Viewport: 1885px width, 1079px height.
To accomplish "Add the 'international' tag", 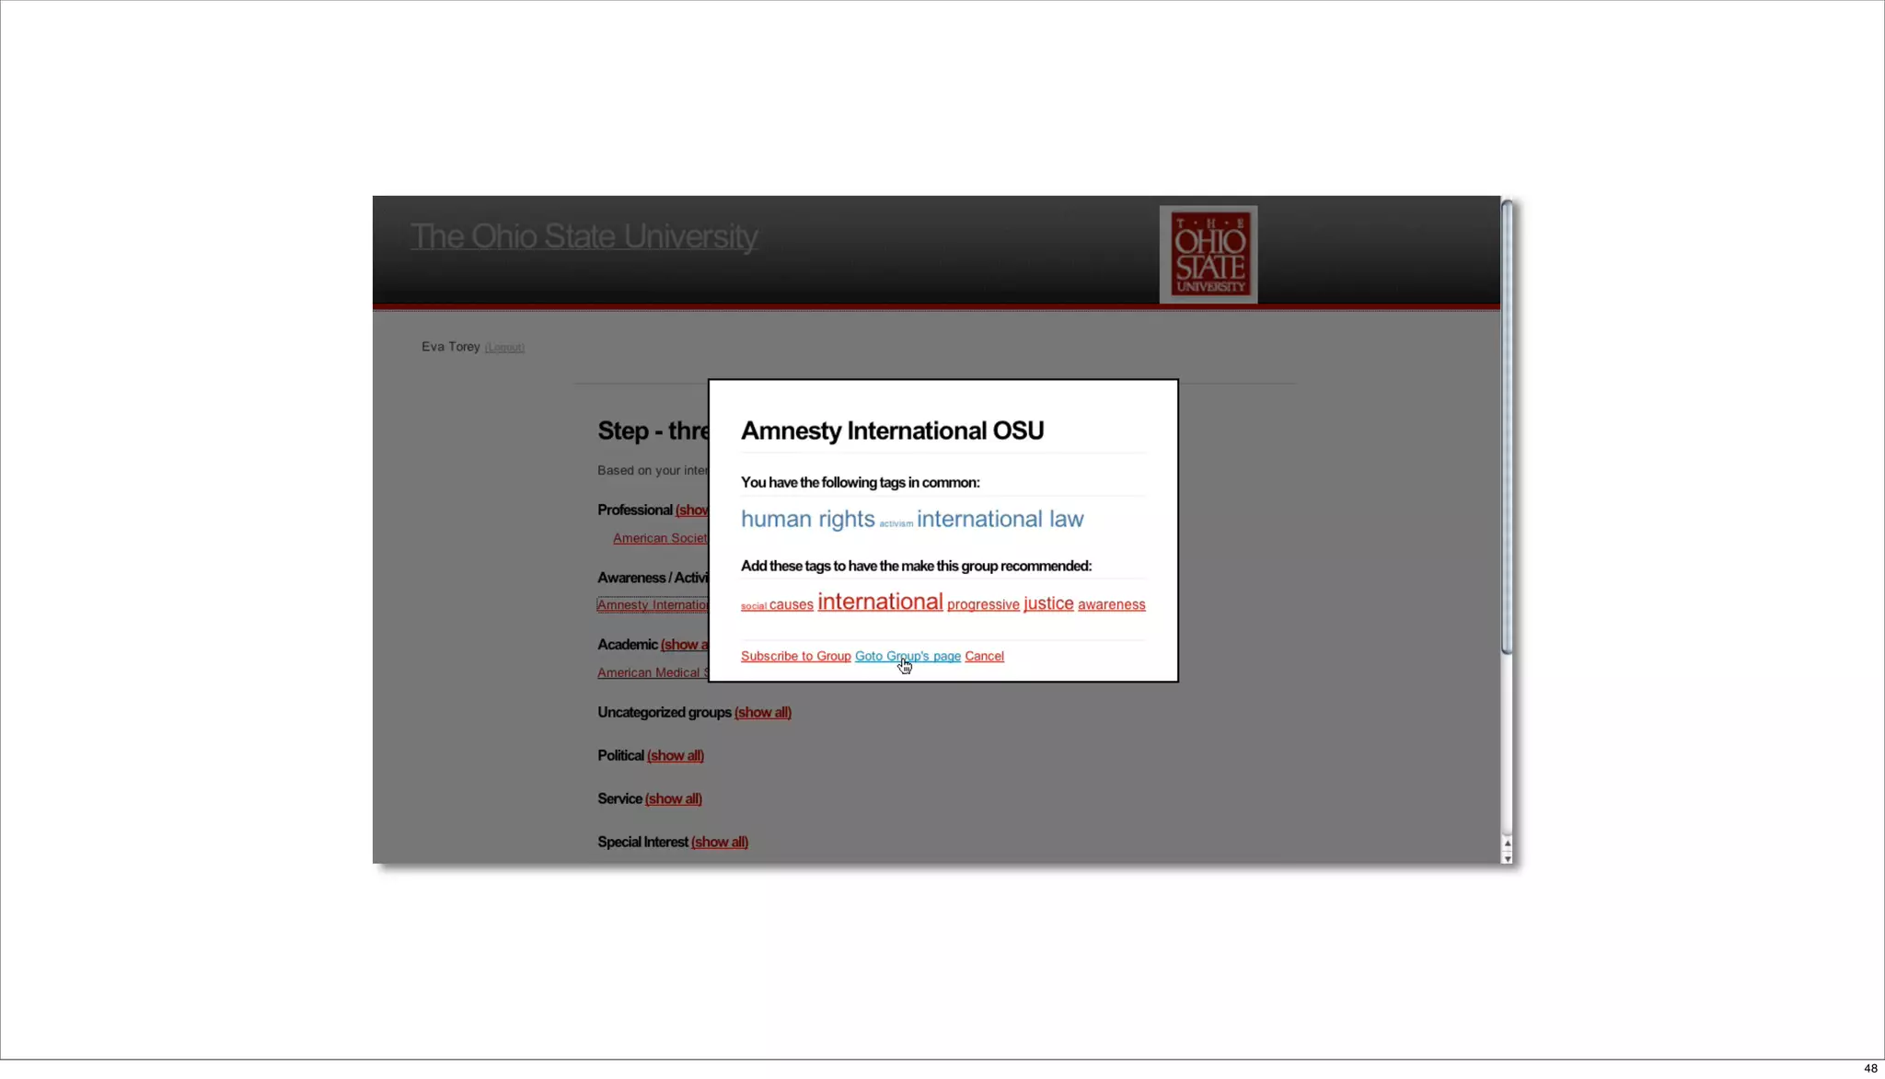I will click(879, 602).
